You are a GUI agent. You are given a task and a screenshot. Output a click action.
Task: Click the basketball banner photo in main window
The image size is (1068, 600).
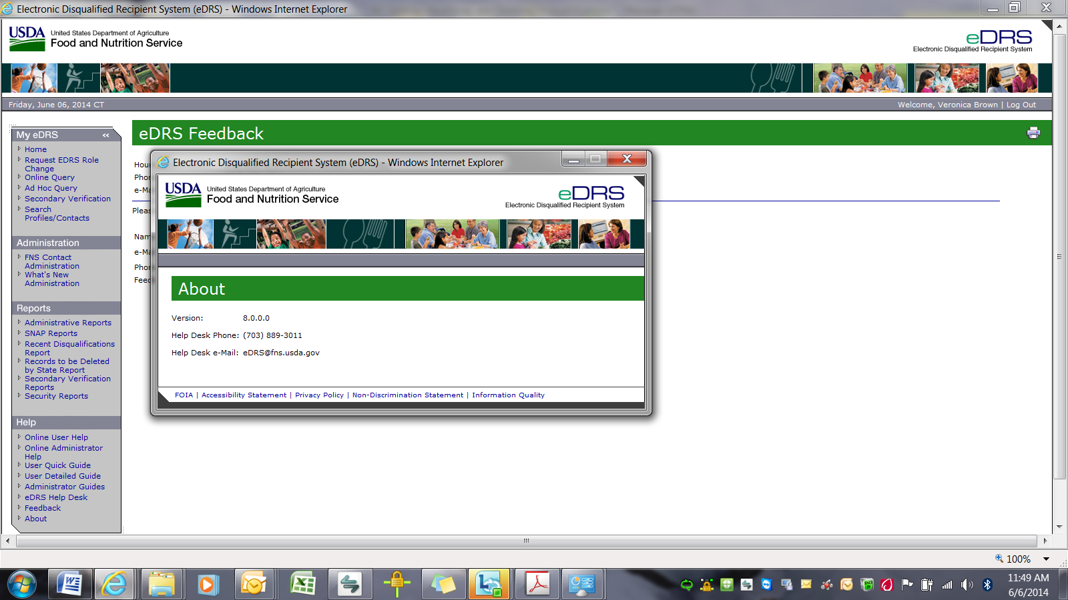pos(34,78)
